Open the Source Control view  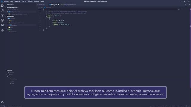(x=2, y=15)
